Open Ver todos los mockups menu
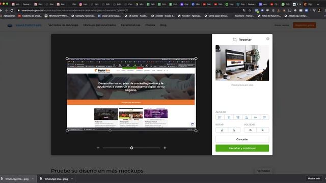The height and width of the screenshot is (183, 326). [x=63, y=25]
